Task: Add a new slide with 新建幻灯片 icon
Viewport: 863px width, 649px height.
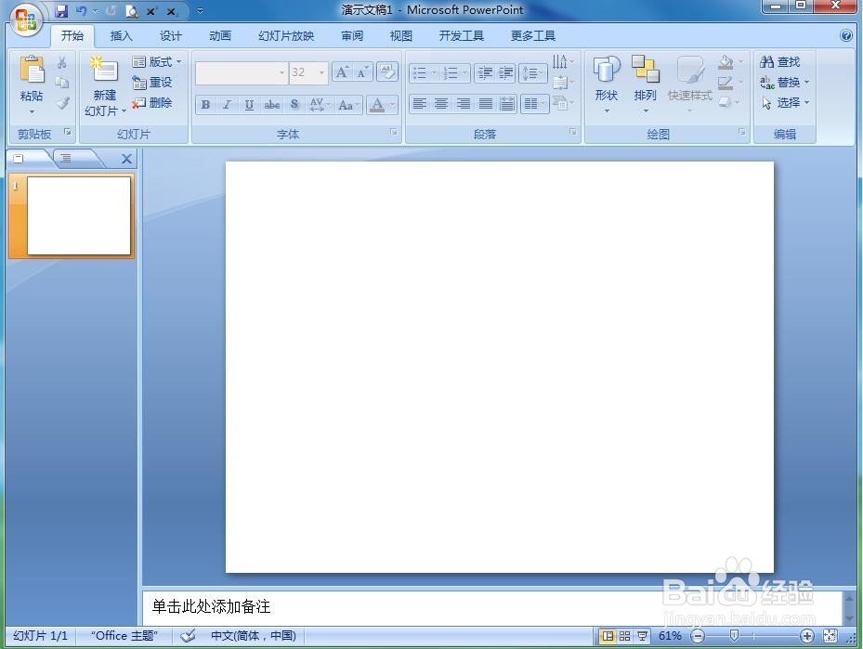Action: point(105,71)
